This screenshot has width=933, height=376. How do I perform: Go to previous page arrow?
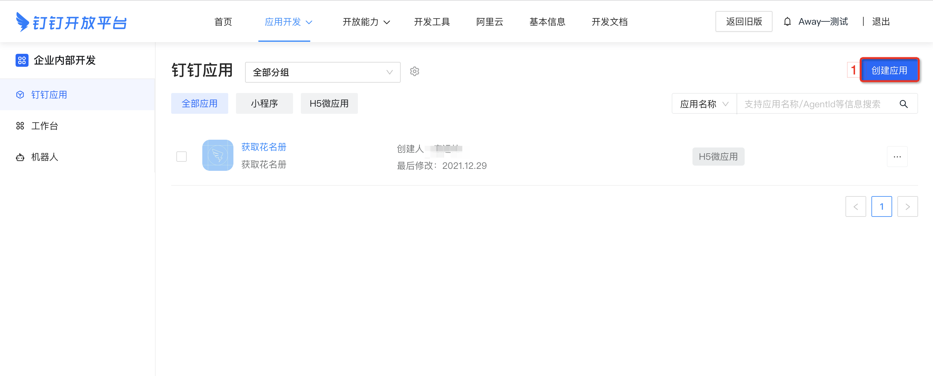(856, 206)
